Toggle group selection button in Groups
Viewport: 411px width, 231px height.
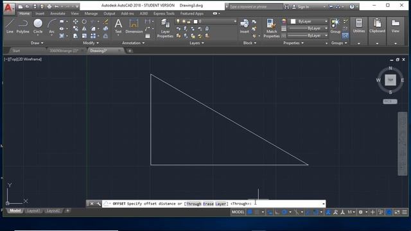[x=345, y=36]
